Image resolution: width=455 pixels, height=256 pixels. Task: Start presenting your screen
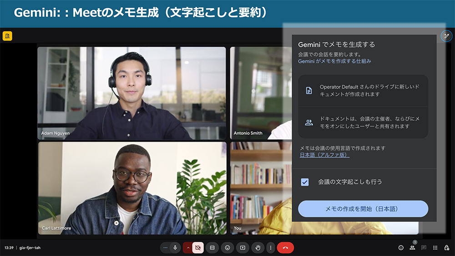[x=243, y=247]
